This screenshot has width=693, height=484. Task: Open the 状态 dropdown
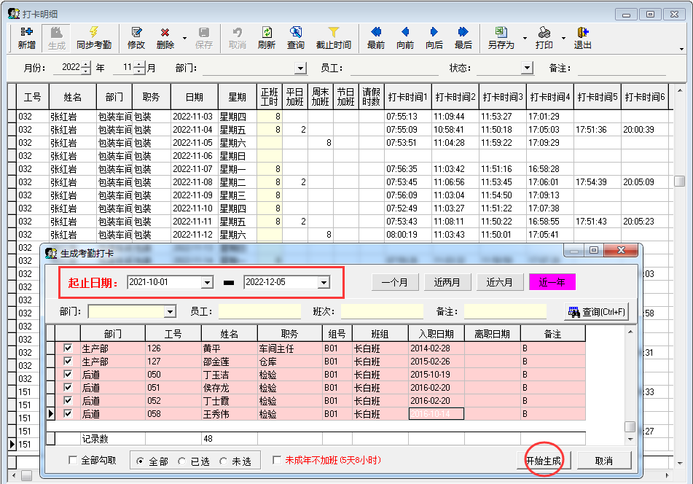click(x=527, y=68)
